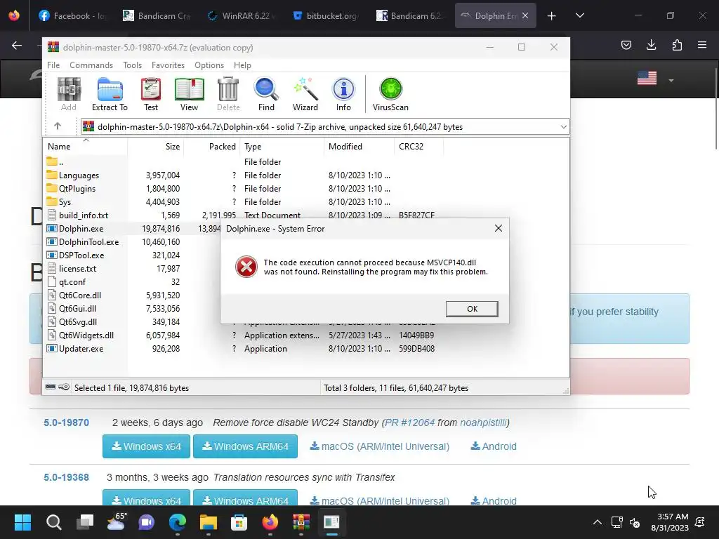Image resolution: width=719 pixels, height=539 pixels.
Task: Open the language flag dropdown arrow
Action: coord(671,80)
